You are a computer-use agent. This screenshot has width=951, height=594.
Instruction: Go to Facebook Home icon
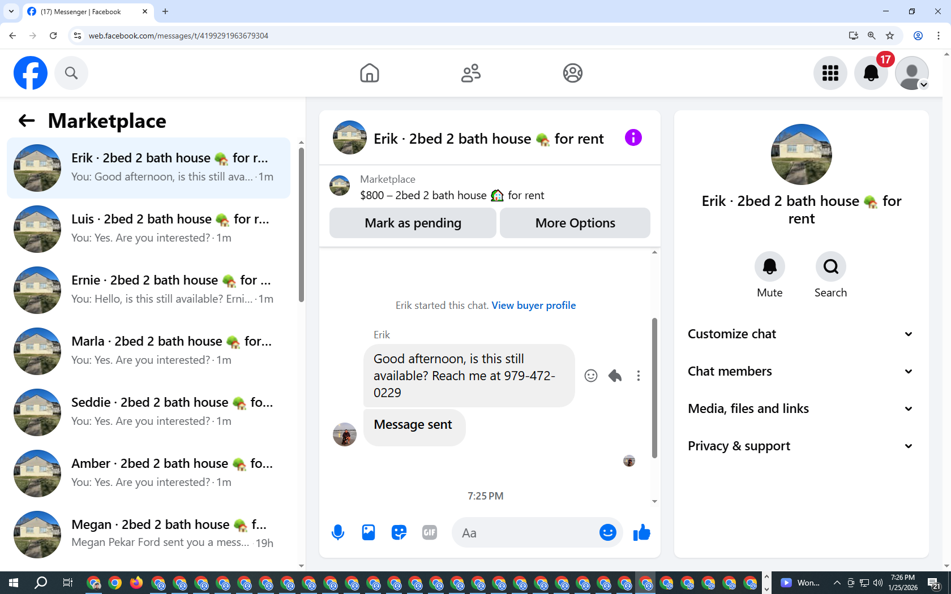pyautogui.click(x=370, y=73)
